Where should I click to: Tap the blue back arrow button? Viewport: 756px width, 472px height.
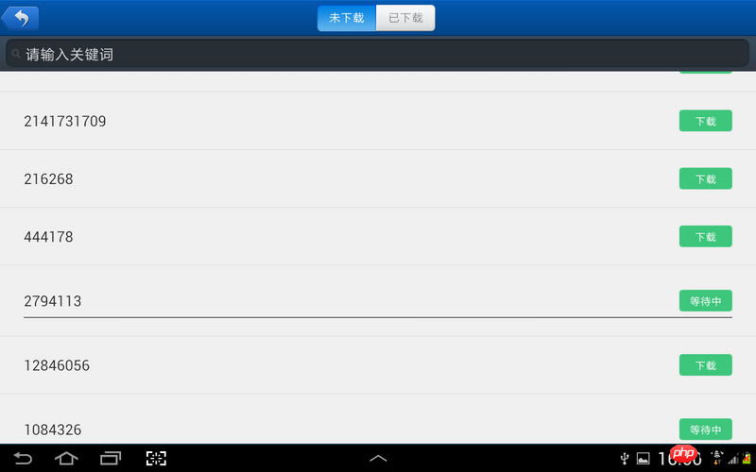(20, 18)
